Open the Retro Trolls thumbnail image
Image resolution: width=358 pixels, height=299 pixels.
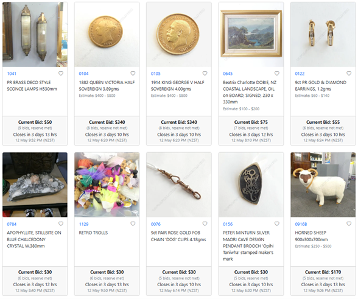click(107, 185)
